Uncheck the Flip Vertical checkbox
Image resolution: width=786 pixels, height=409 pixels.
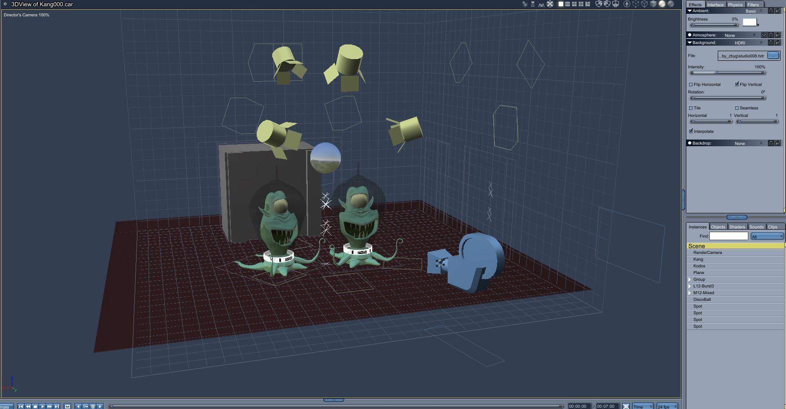[x=737, y=85]
